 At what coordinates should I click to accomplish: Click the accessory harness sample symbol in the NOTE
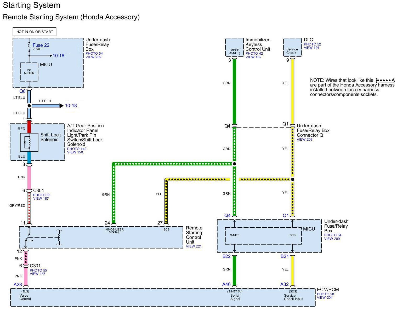(x=385, y=80)
